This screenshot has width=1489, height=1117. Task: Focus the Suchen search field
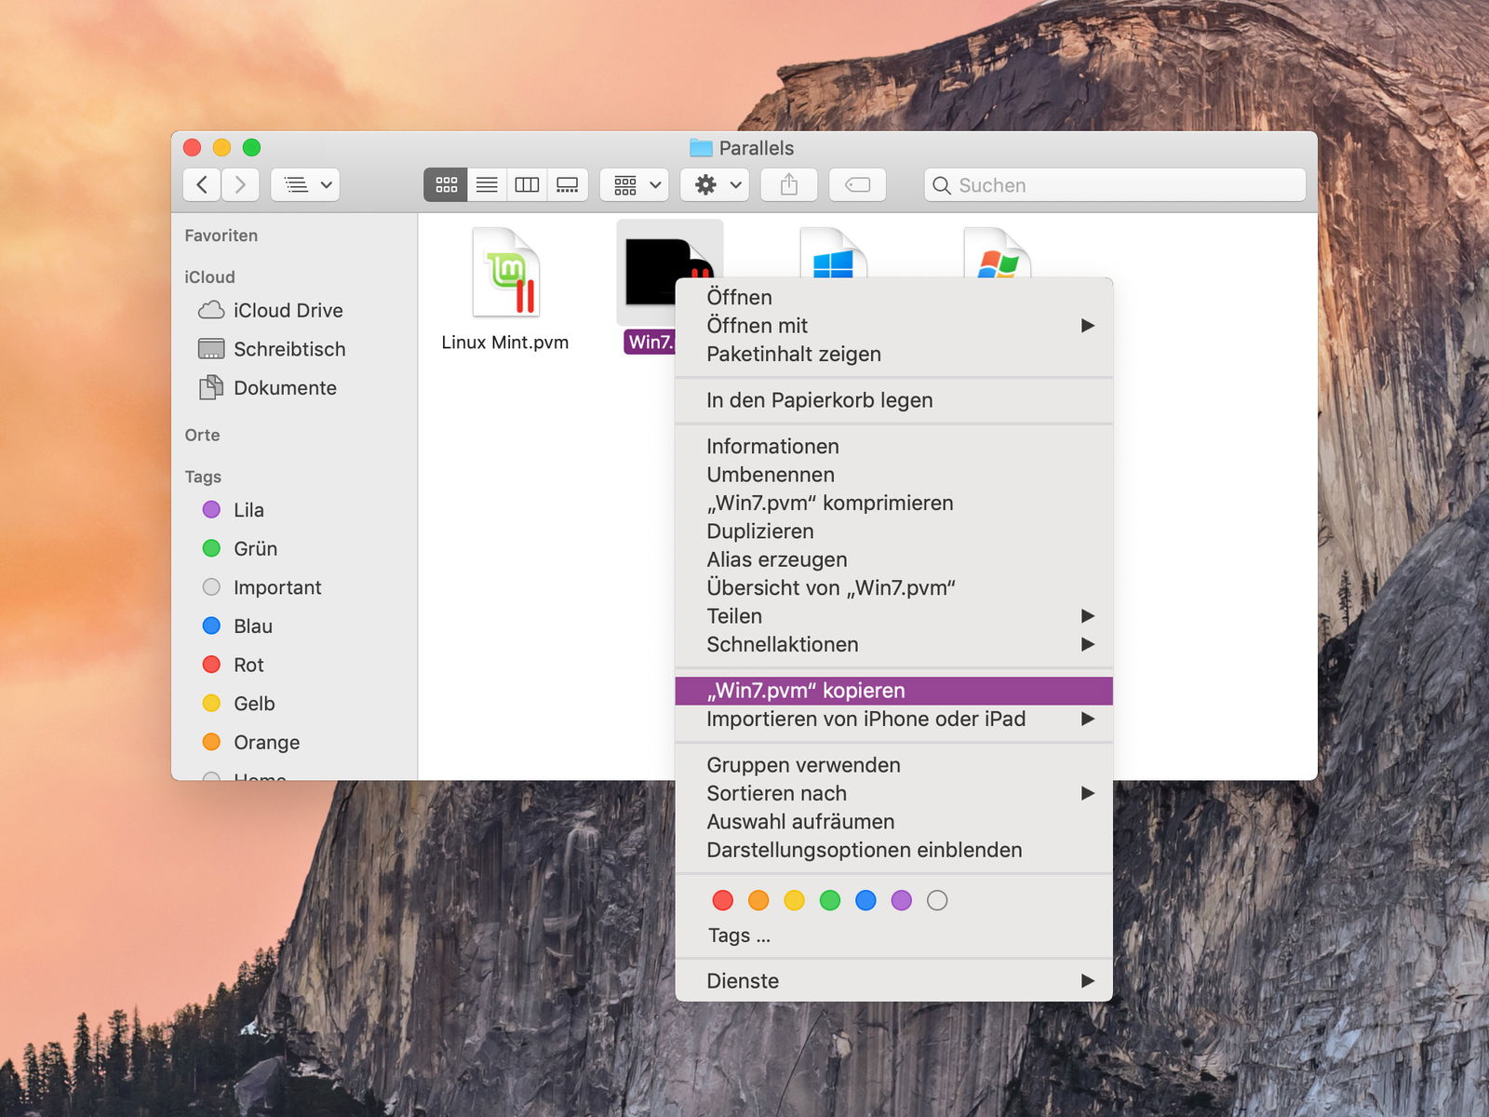pyautogui.click(x=1115, y=184)
